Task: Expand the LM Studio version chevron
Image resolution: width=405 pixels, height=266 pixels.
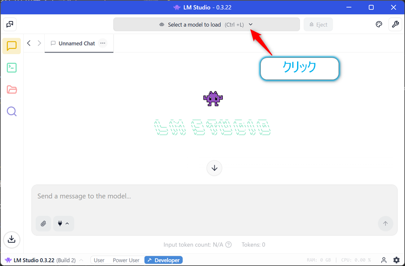Action: click(x=81, y=260)
